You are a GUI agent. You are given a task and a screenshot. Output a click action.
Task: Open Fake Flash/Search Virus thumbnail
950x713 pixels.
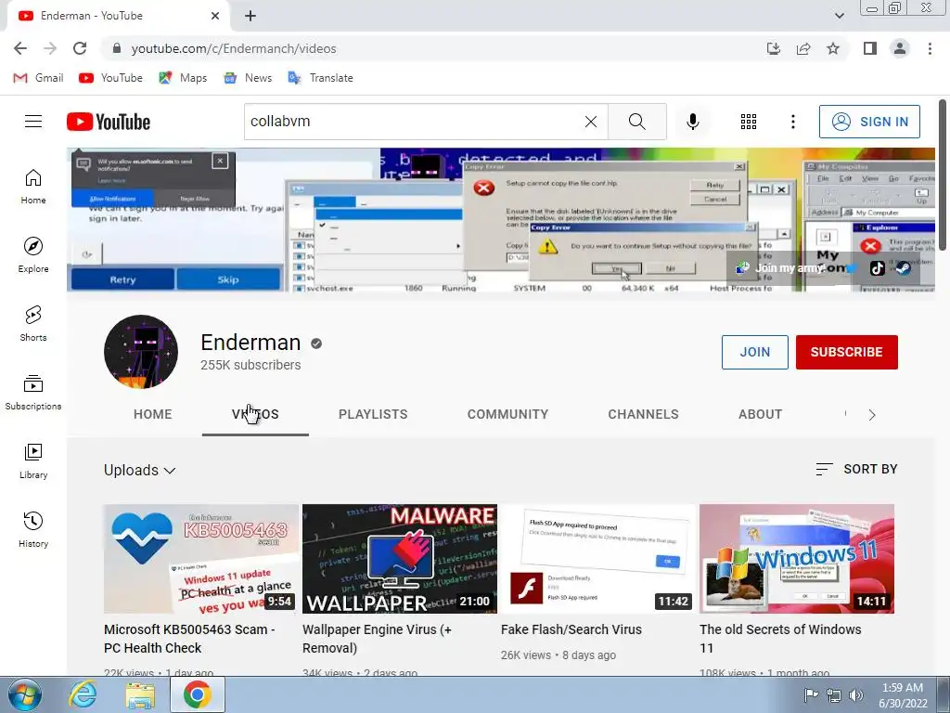(598, 559)
